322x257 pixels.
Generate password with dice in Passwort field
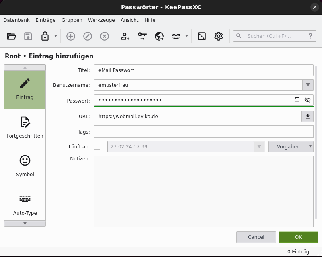coord(297,100)
